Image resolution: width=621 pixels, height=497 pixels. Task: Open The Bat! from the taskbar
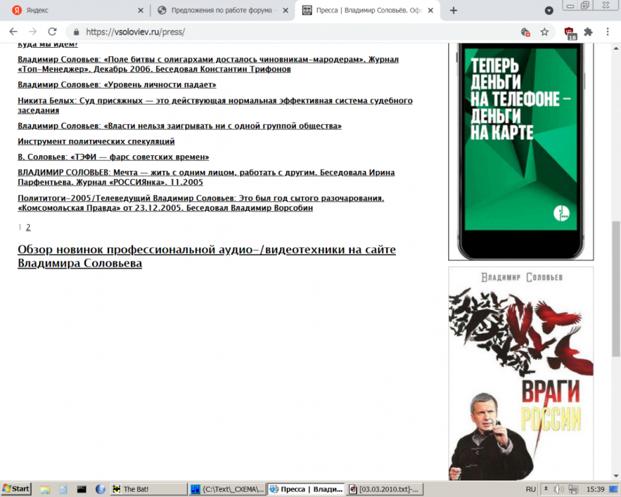[x=148, y=489]
